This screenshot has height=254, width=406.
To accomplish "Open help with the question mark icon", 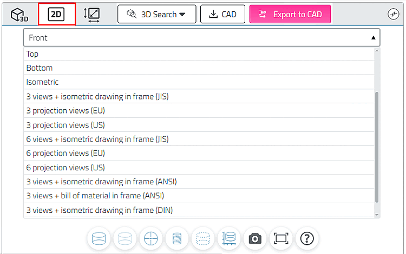I will [307, 238].
